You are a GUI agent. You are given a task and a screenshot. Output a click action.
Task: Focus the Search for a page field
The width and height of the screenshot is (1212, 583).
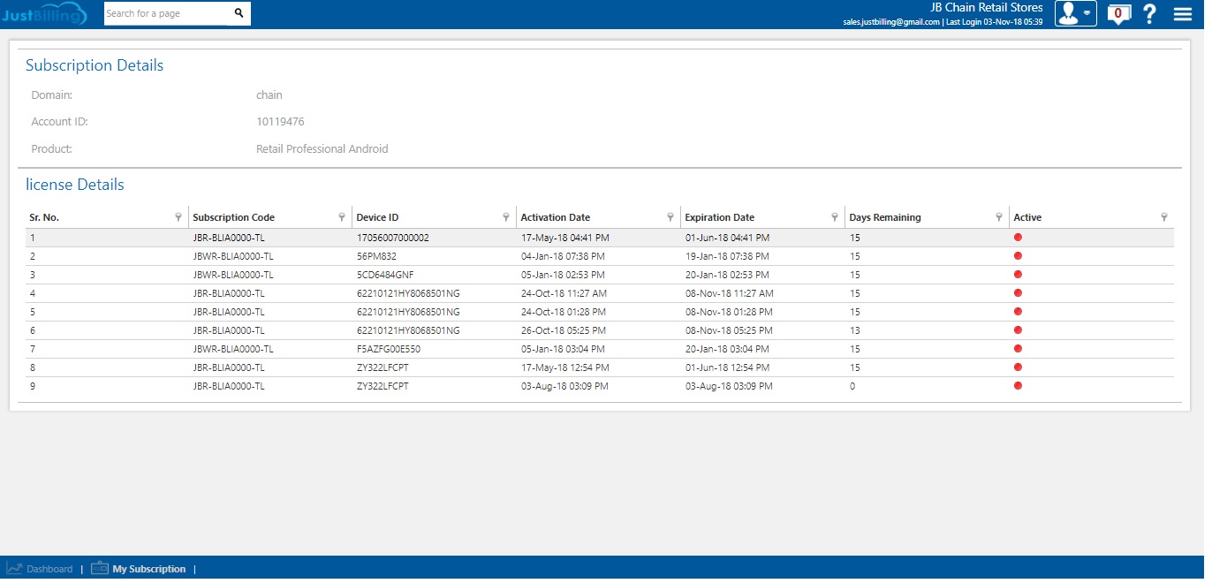click(166, 13)
